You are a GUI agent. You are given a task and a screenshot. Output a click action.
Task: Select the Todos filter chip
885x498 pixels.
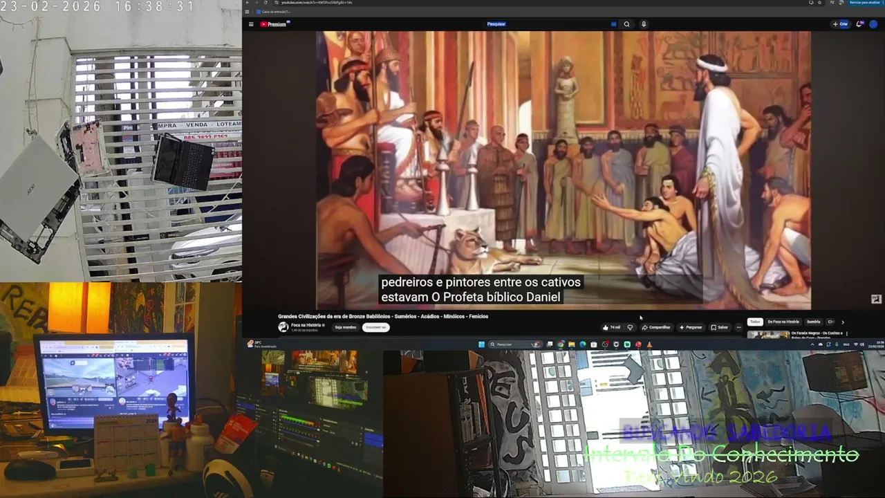pyautogui.click(x=755, y=322)
